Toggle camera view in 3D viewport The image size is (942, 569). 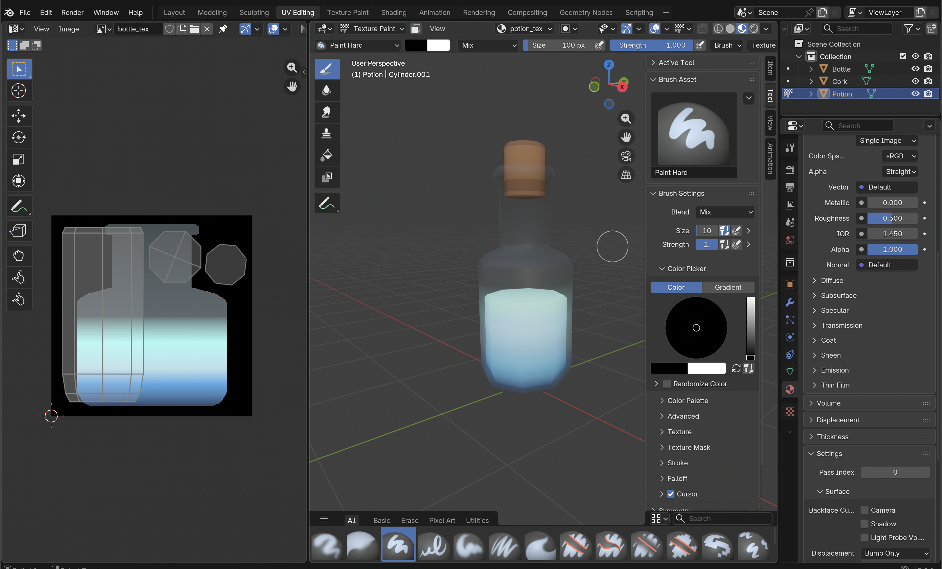click(626, 156)
